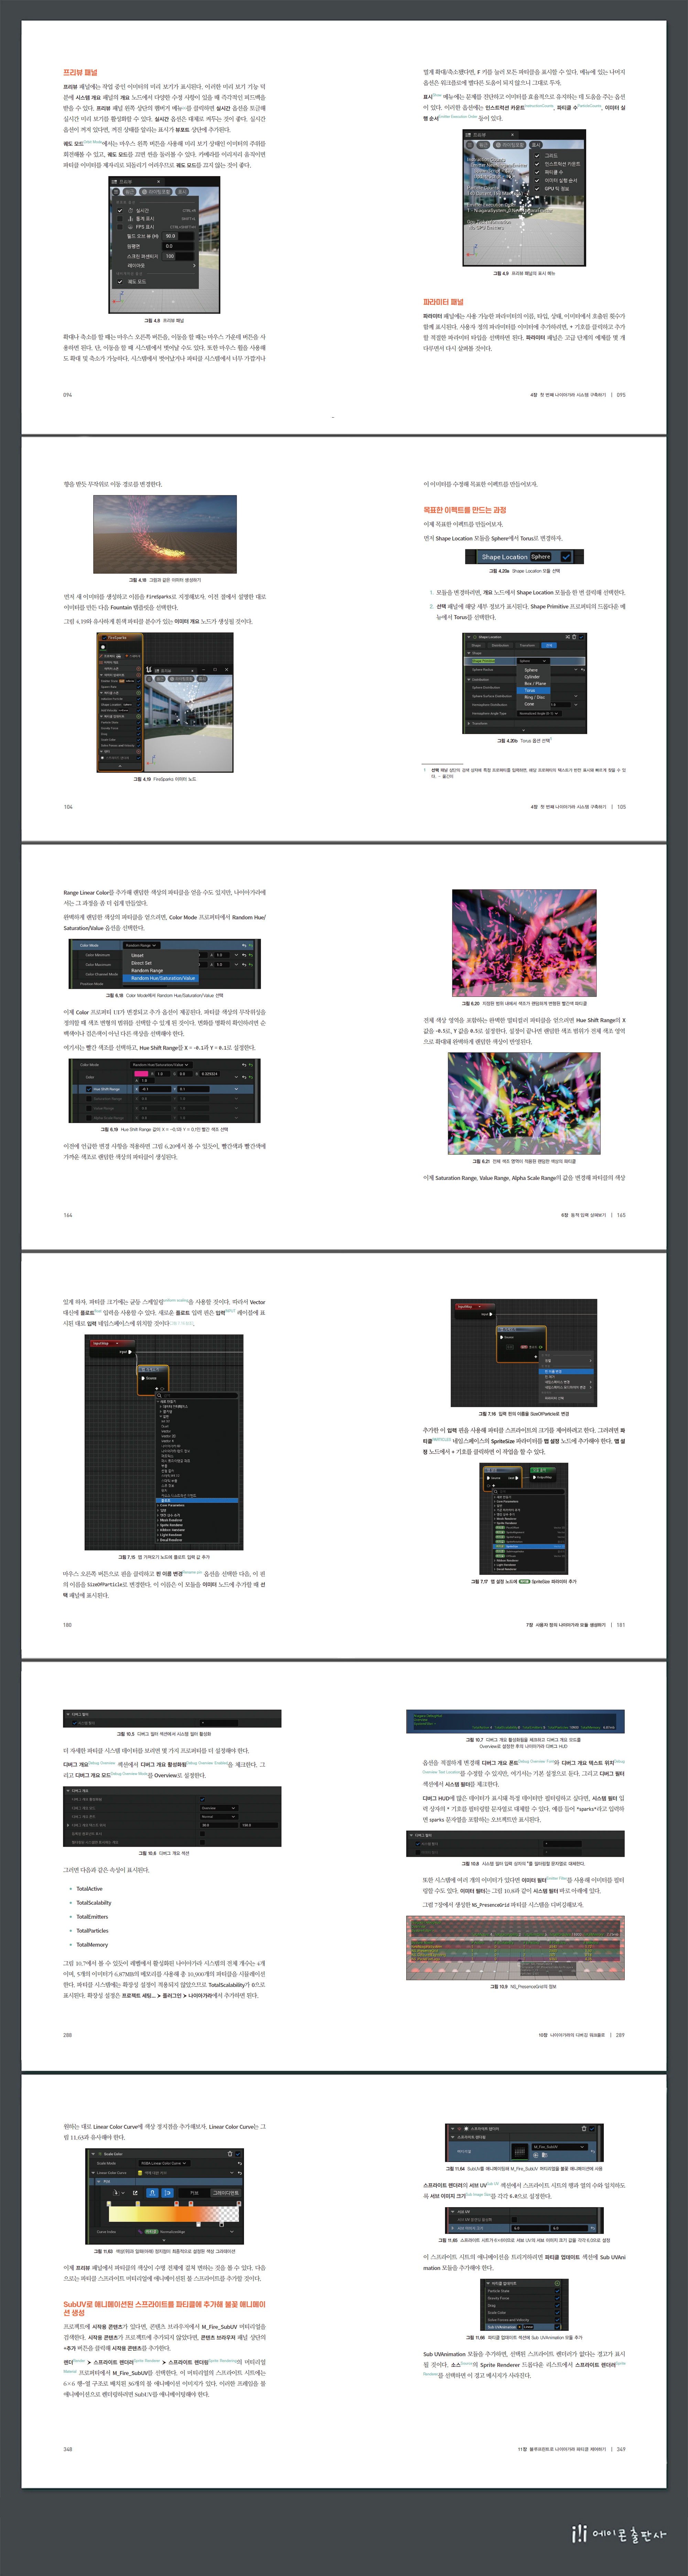This screenshot has height=2576, width=688.
Task: Select the Shape tab in Figure 4.20b
Action: point(476,645)
